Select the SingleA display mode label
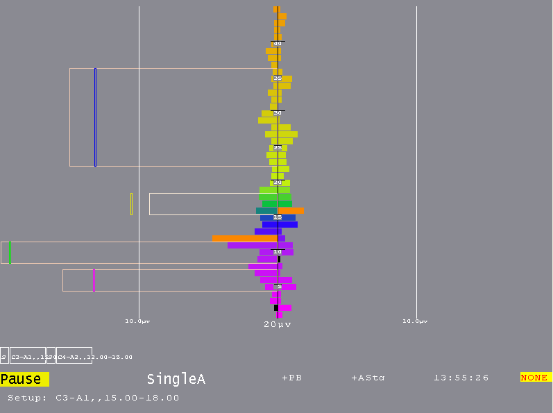This screenshot has width=553, height=413. click(x=176, y=379)
